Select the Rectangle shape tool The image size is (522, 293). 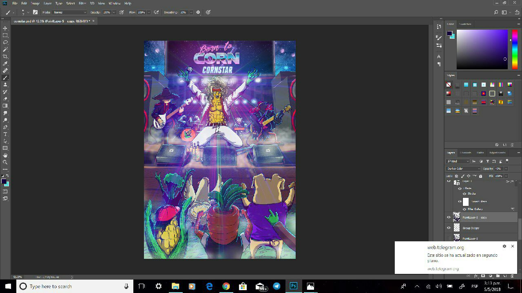[5, 148]
